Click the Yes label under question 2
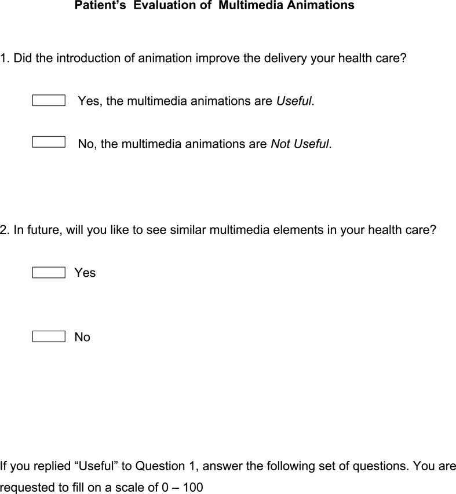456x494 pixels. click(x=85, y=273)
